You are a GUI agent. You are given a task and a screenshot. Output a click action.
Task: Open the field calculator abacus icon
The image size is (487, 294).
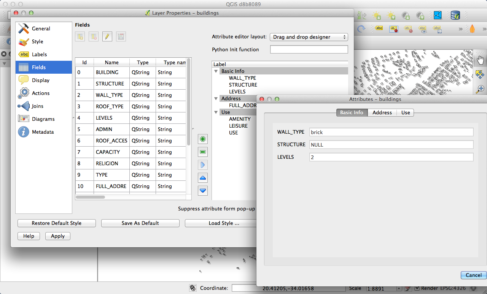click(121, 36)
